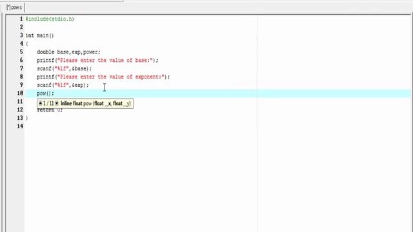413x232 pixels.
Task: Place cursor inside 'pow()' parentheses
Action: pos(48,93)
